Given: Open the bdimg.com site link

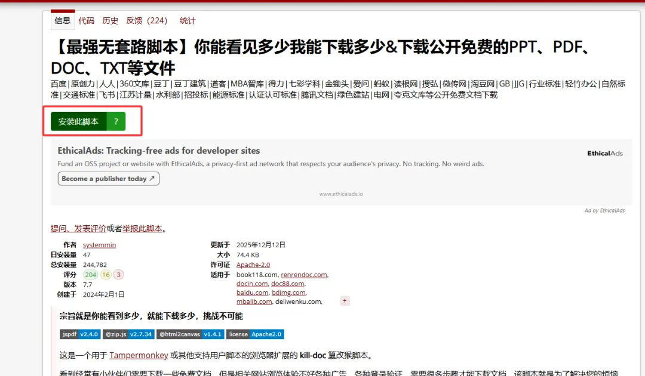Looking at the screenshot, I should 288,293.
